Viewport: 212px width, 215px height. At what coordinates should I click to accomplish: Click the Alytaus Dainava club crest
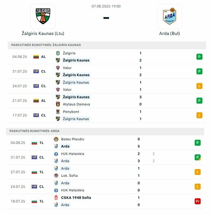tap(58, 104)
